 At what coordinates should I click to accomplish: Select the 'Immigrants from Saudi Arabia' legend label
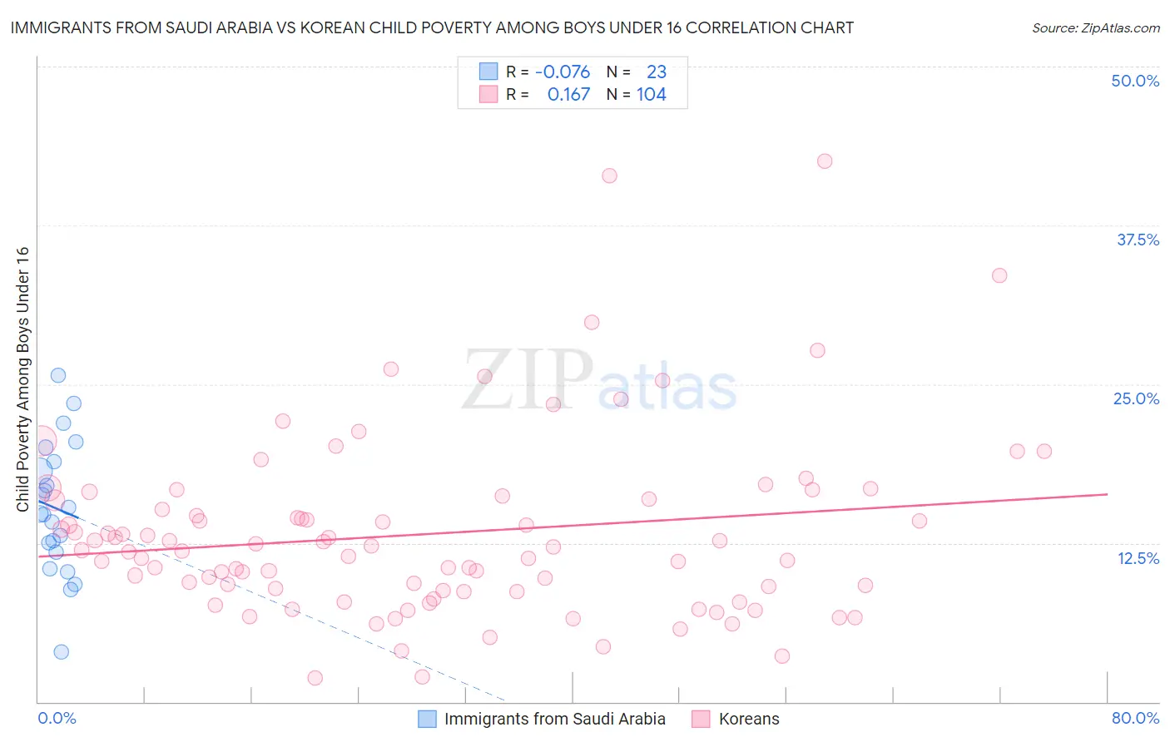coord(554,719)
